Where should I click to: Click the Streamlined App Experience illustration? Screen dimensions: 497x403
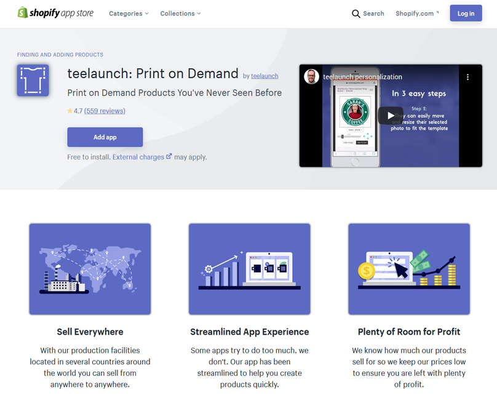tap(249, 269)
